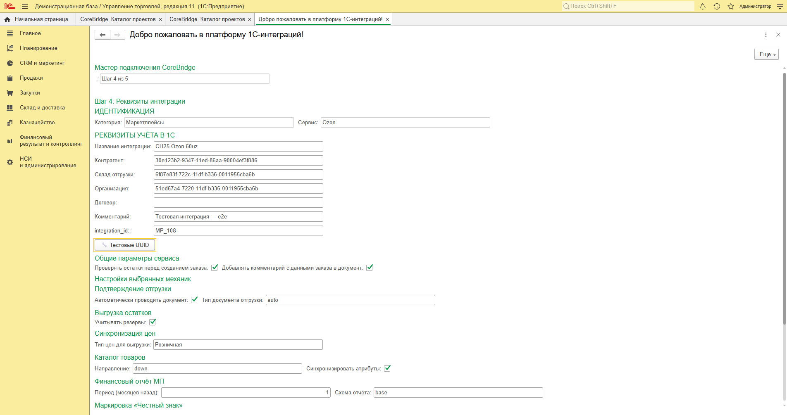This screenshot has height=415, width=787.
Task: Click the Общие параметры сервиса heading
Action: (x=137, y=258)
